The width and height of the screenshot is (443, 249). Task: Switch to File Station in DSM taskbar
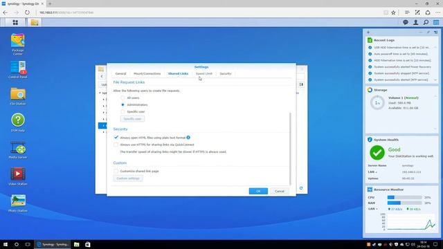click(x=35, y=22)
